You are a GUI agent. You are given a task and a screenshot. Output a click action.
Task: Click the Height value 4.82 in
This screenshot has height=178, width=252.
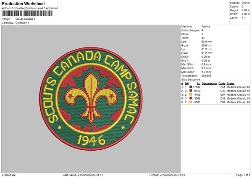click(246, 10)
